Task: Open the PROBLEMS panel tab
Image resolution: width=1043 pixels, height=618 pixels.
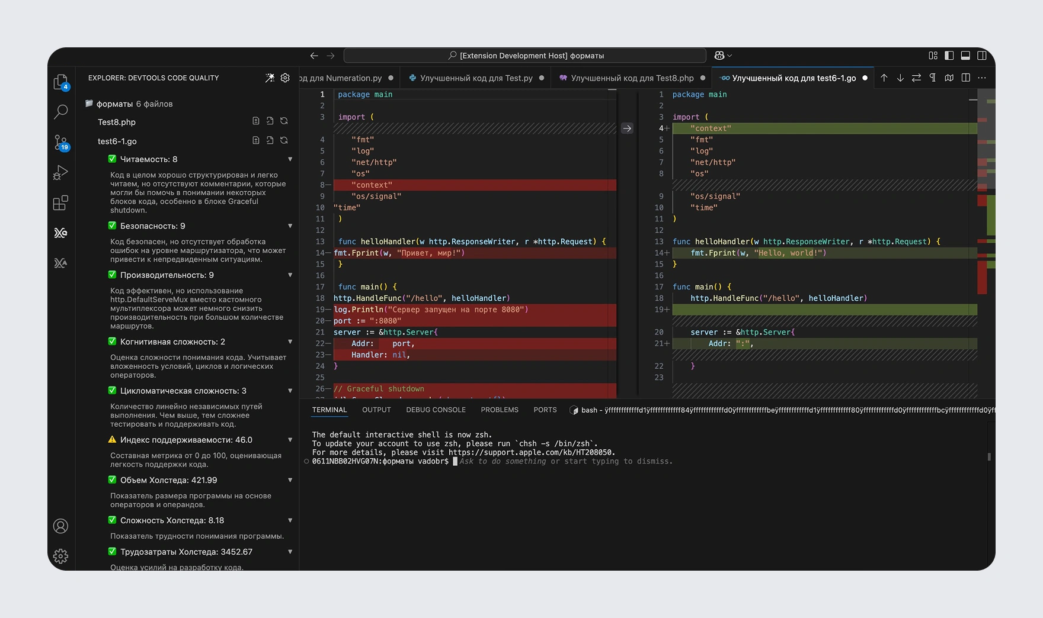Action: tap(500, 410)
